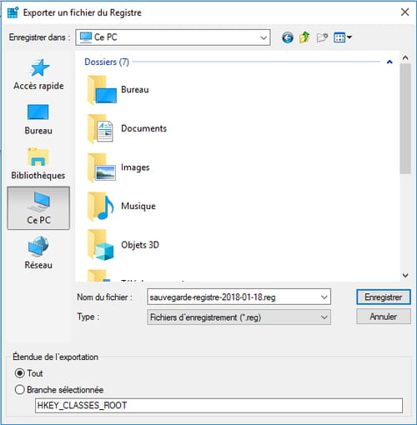Click the Enregistrer button
Image resolution: width=417 pixels, height=425 pixels.
384,297
